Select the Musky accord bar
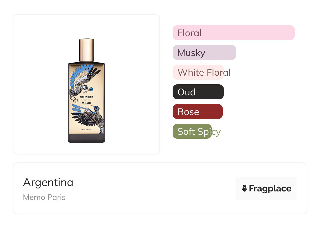 point(204,53)
